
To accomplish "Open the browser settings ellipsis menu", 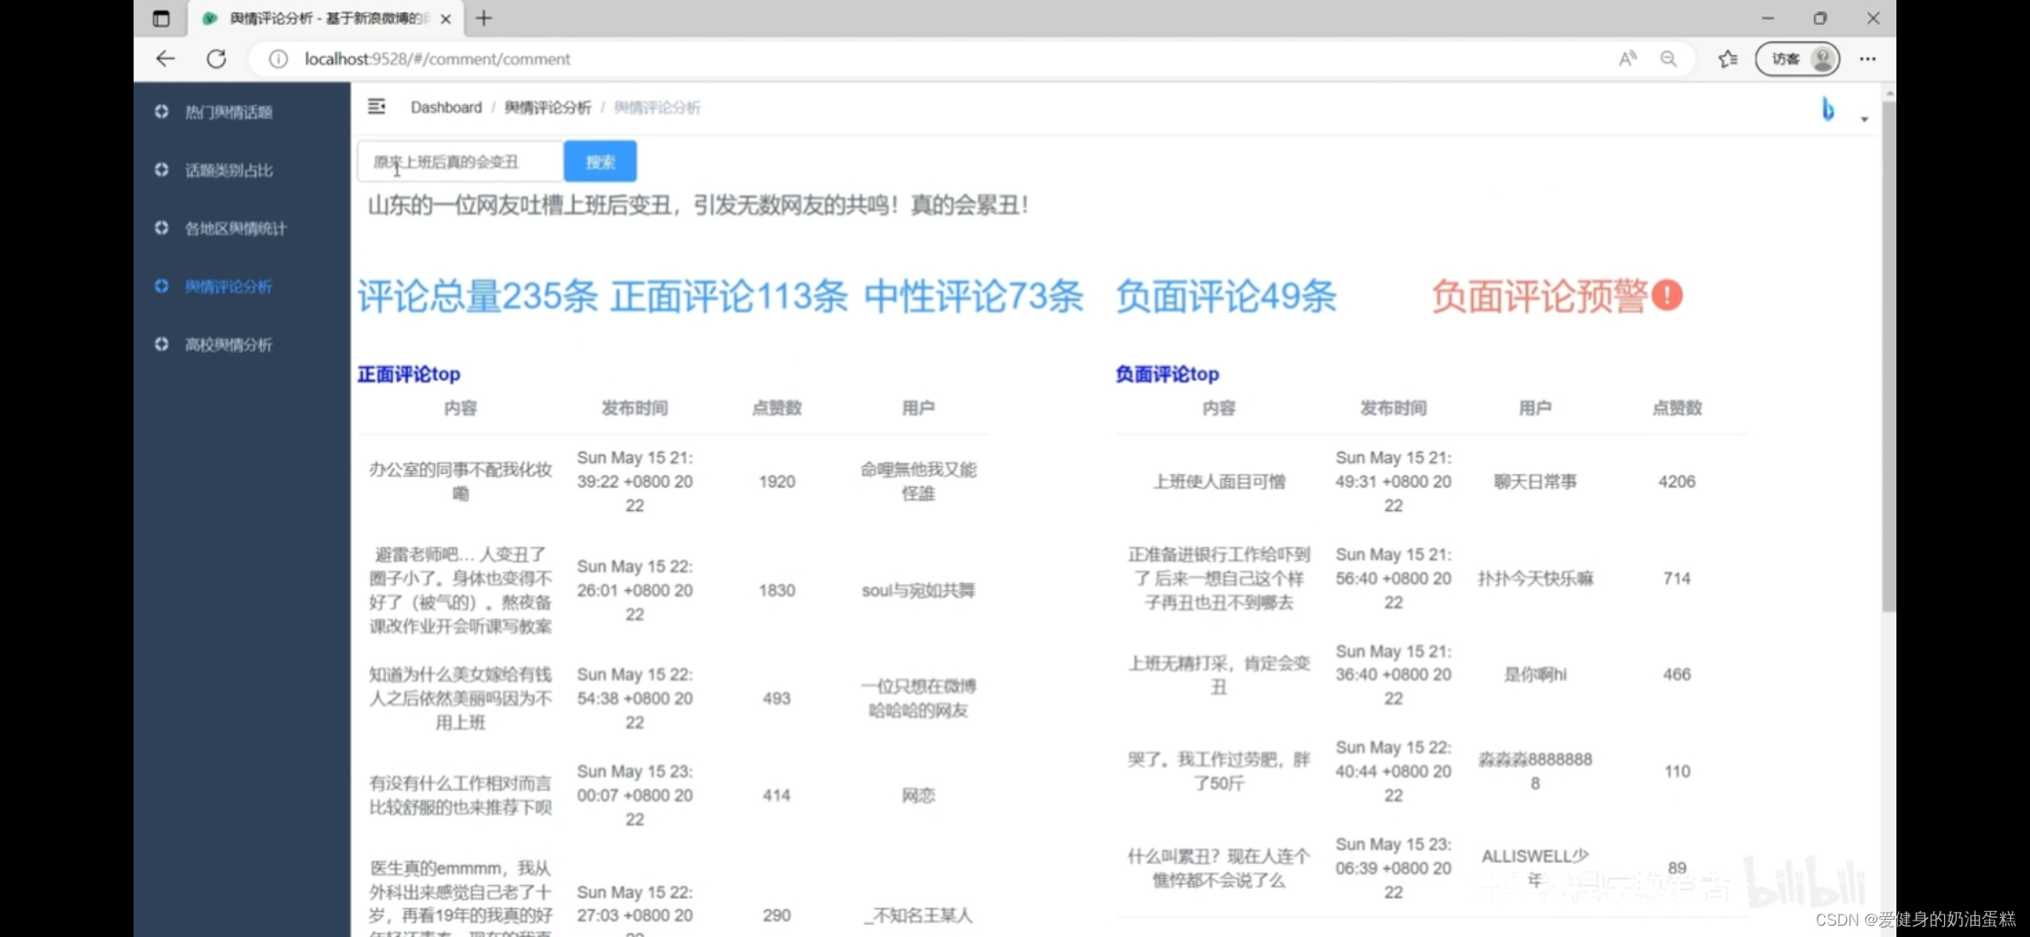I will point(1867,59).
